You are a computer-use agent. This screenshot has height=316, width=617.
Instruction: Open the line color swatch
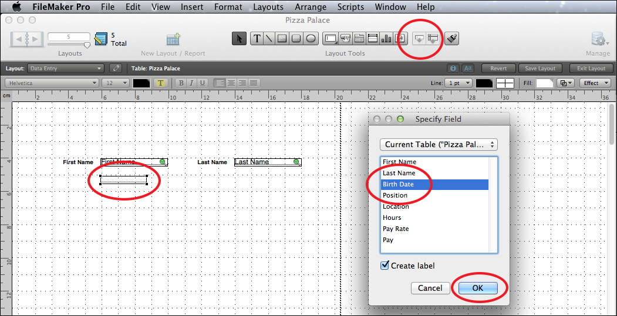pos(484,83)
